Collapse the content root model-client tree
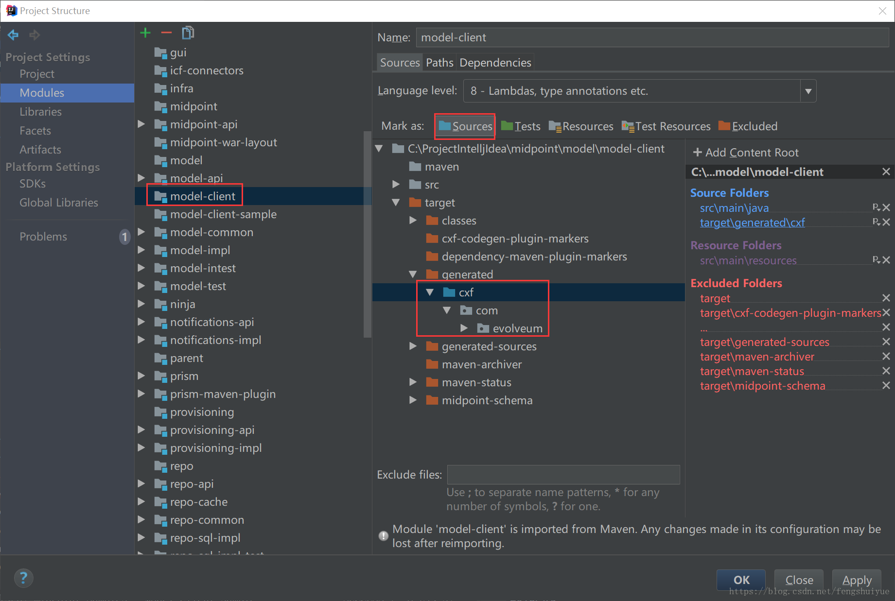The height and width of the screenshot is (601, 895). coord(379,149)
